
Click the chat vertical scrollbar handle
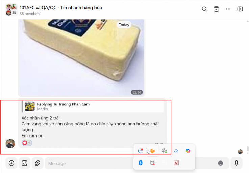(248, 149)
